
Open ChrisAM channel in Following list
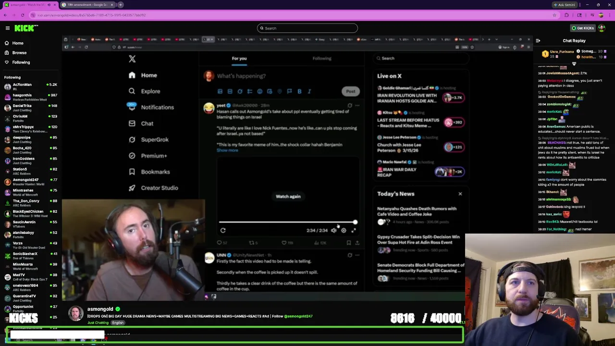[x=30, y=118]
